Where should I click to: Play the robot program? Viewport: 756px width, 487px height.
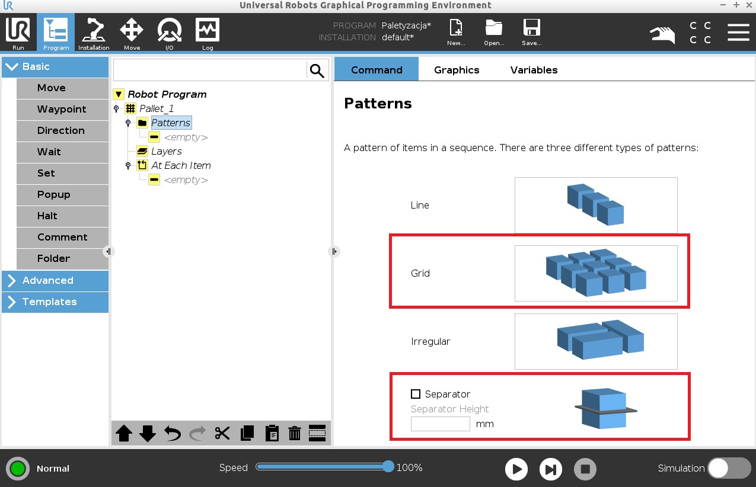pyautogui.click(x=516, y=469)
